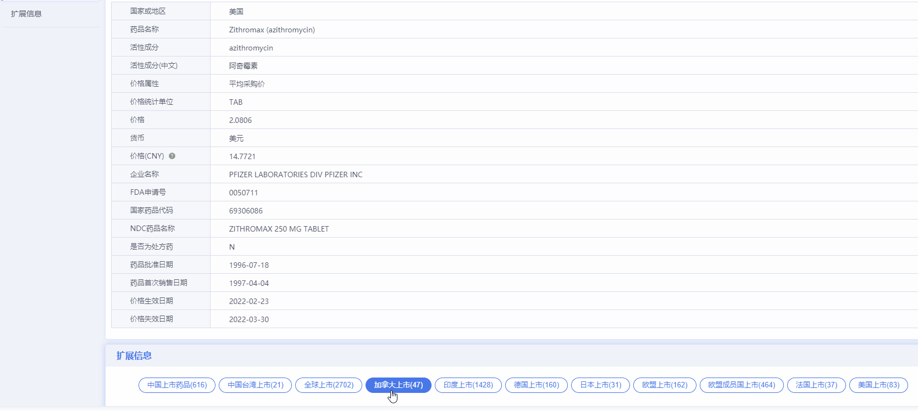Select the first sale date 1997-04-04
The width and height of the screenshot is (918, 411).
coord(249,283)
